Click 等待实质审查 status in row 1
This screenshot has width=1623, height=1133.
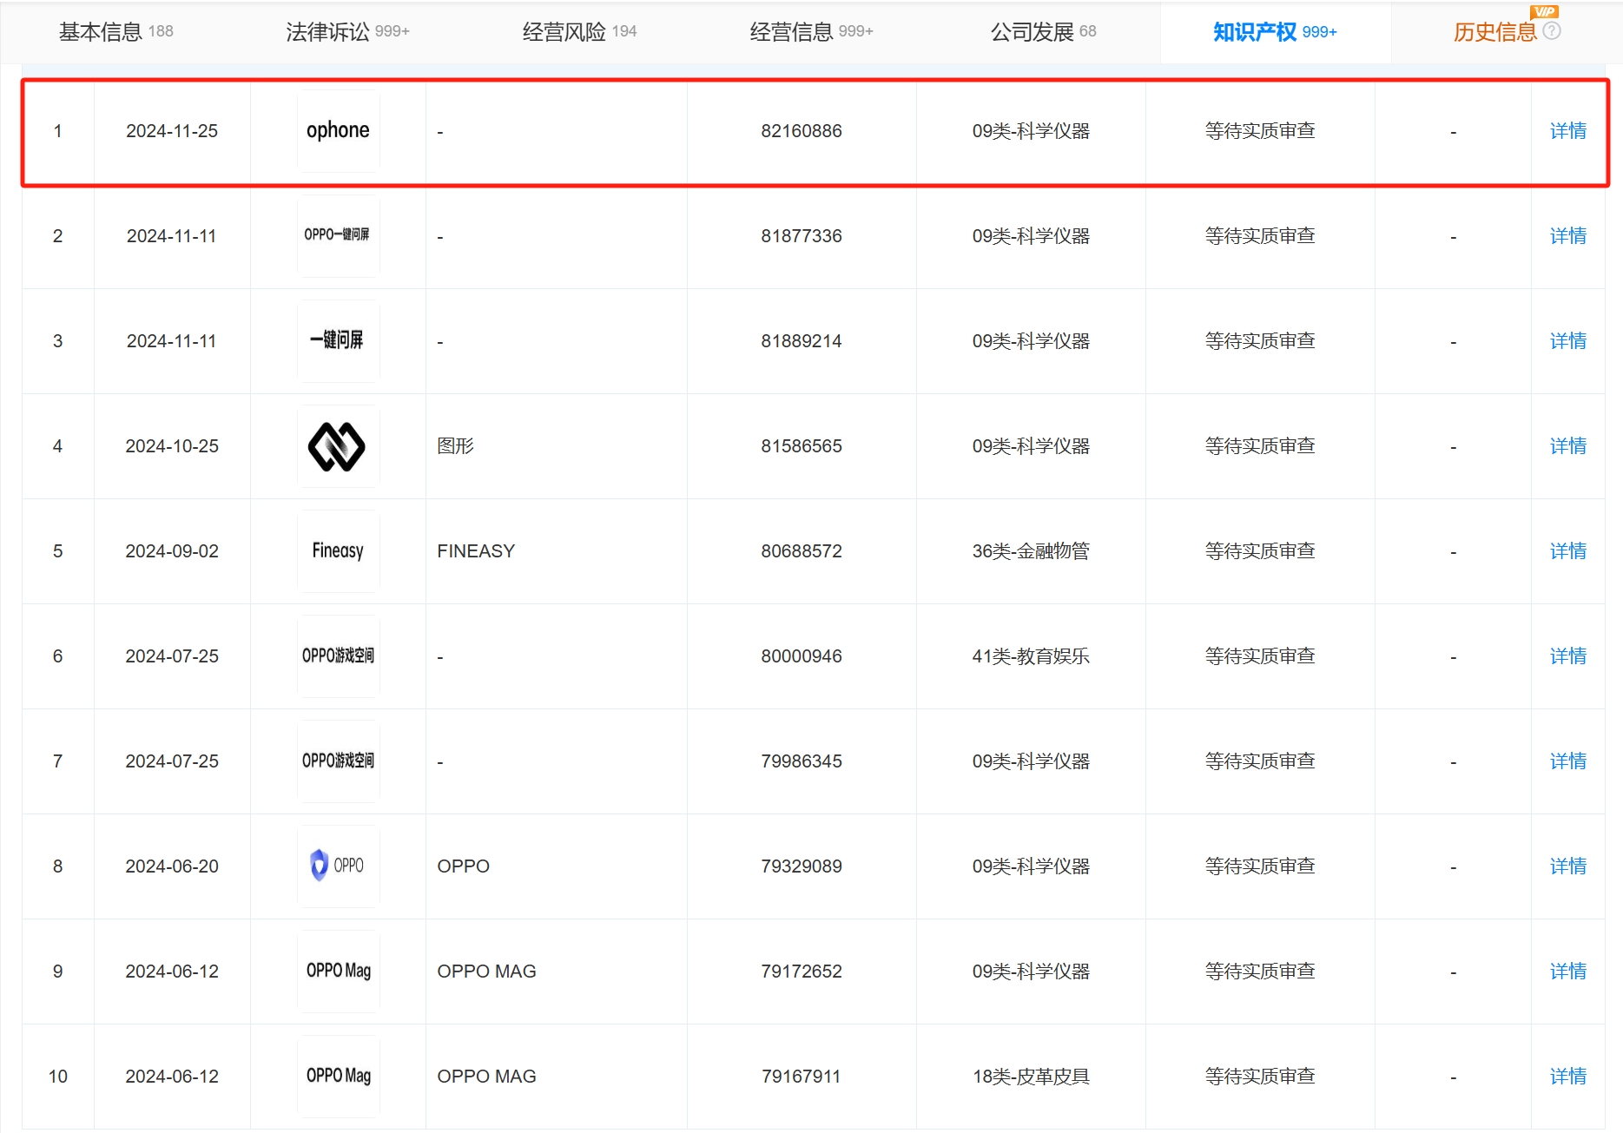point(1260,131)
